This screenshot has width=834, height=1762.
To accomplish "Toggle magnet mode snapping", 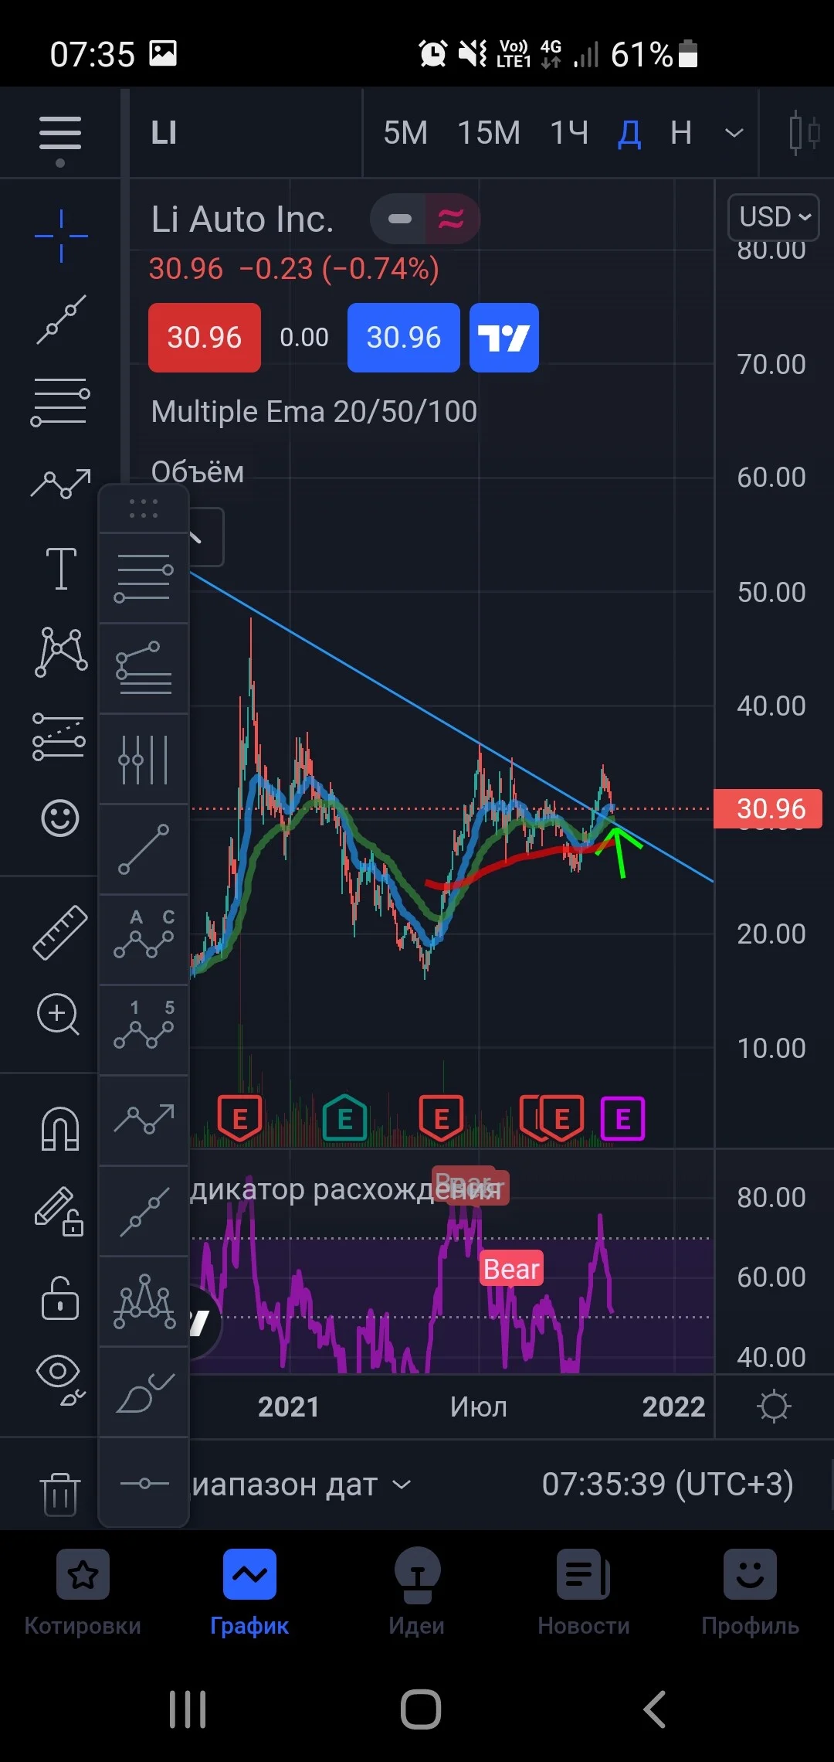I will [60, 1129].
